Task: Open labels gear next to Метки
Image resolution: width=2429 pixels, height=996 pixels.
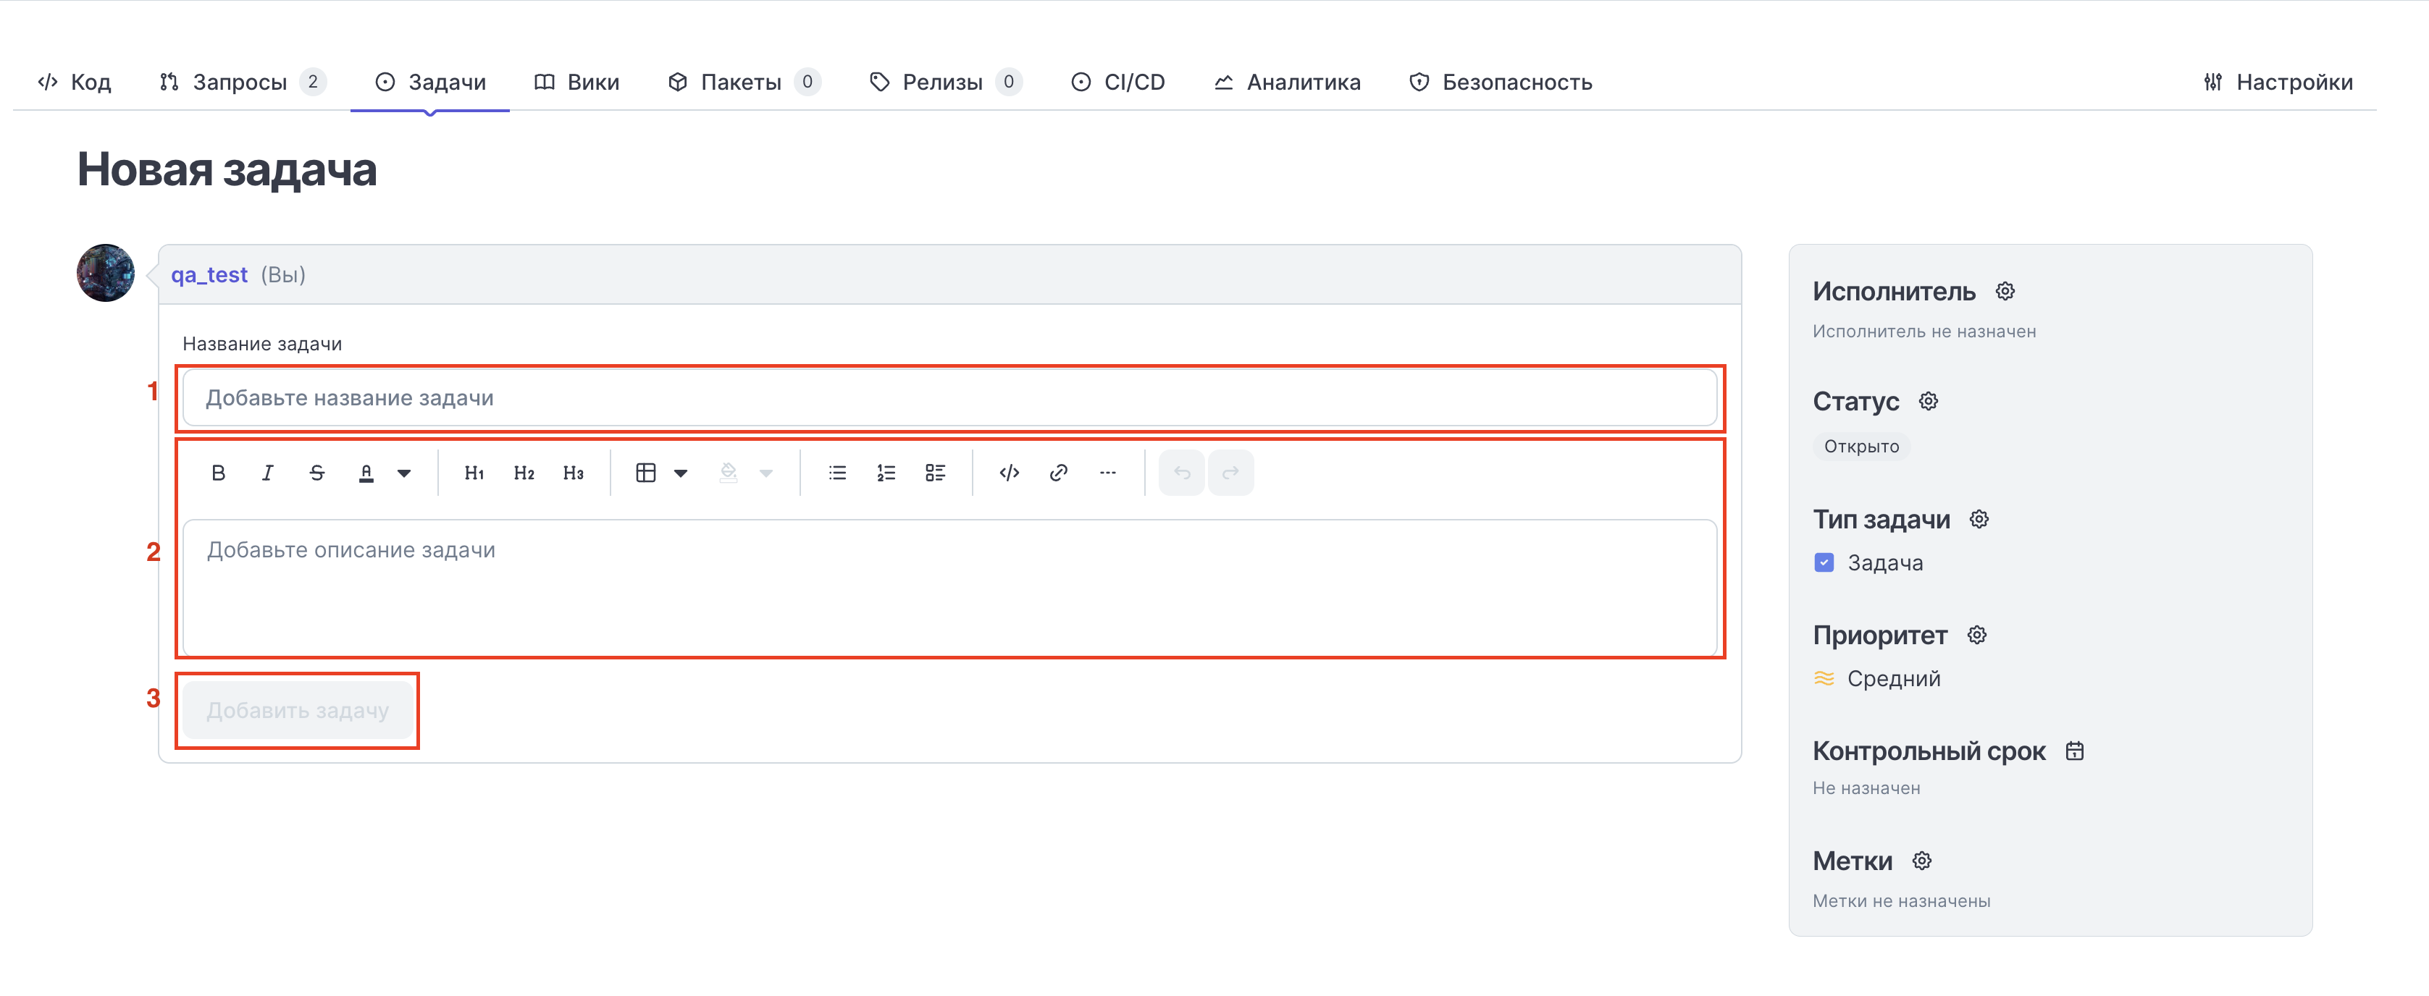Action: [x=1922, y=861]
